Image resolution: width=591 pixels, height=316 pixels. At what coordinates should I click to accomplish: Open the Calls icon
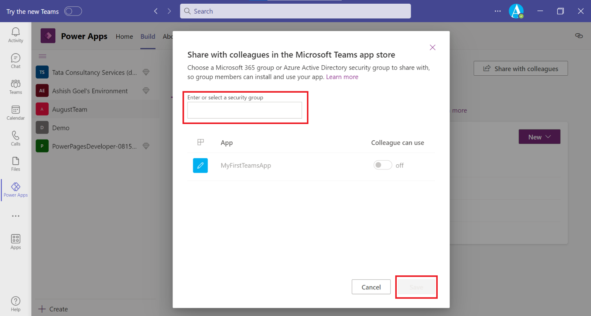click(16, 138)
